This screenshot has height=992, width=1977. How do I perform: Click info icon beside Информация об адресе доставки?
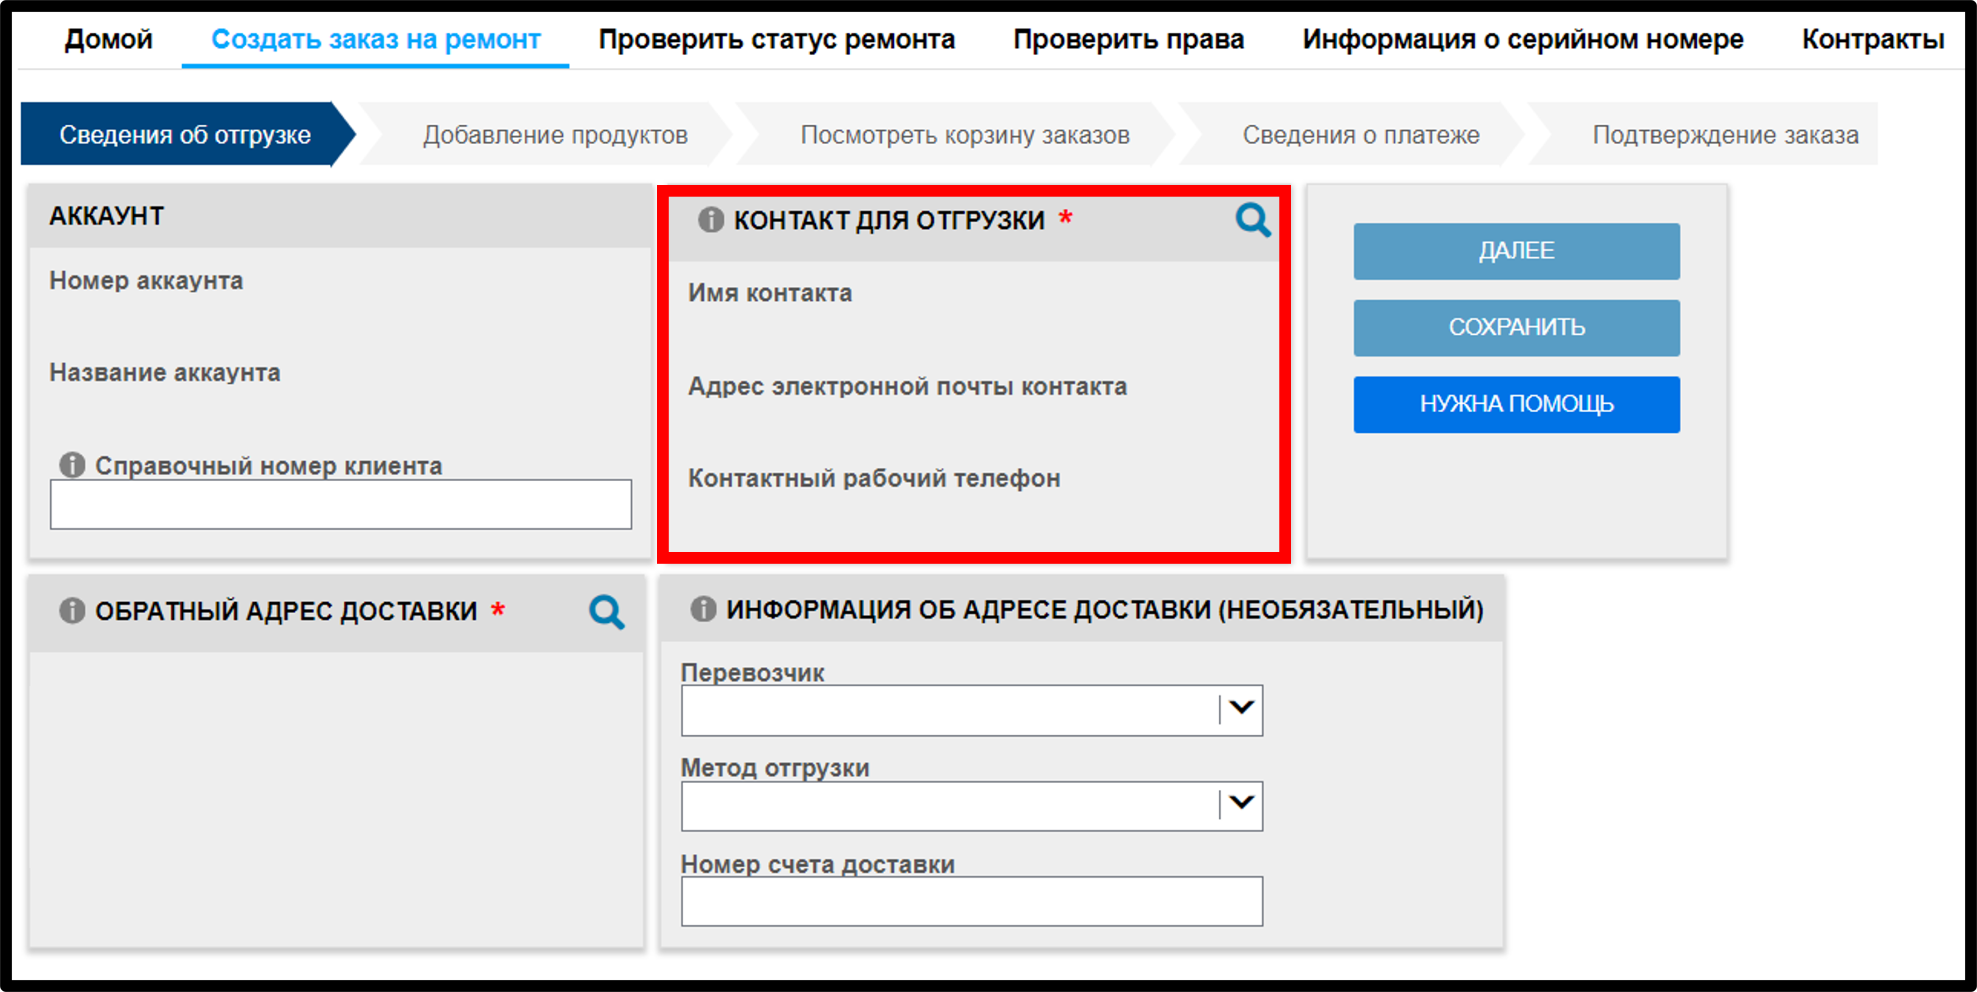click(703, 609)
